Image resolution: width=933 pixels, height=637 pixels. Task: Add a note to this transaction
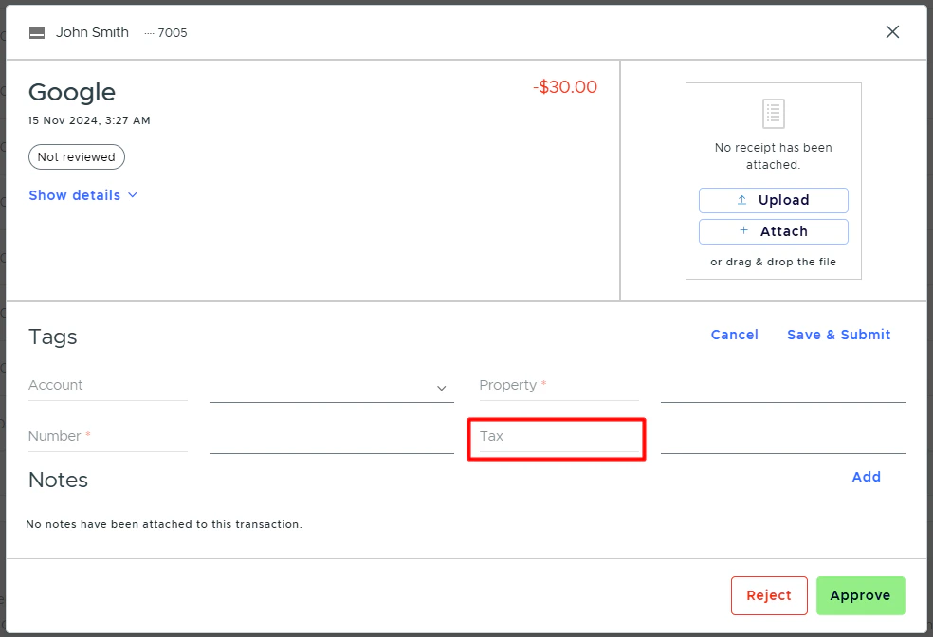point(866,477)
